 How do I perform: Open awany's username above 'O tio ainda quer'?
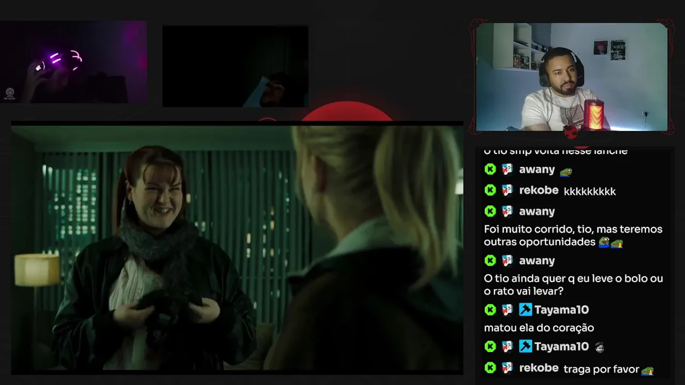click(537, 260)
